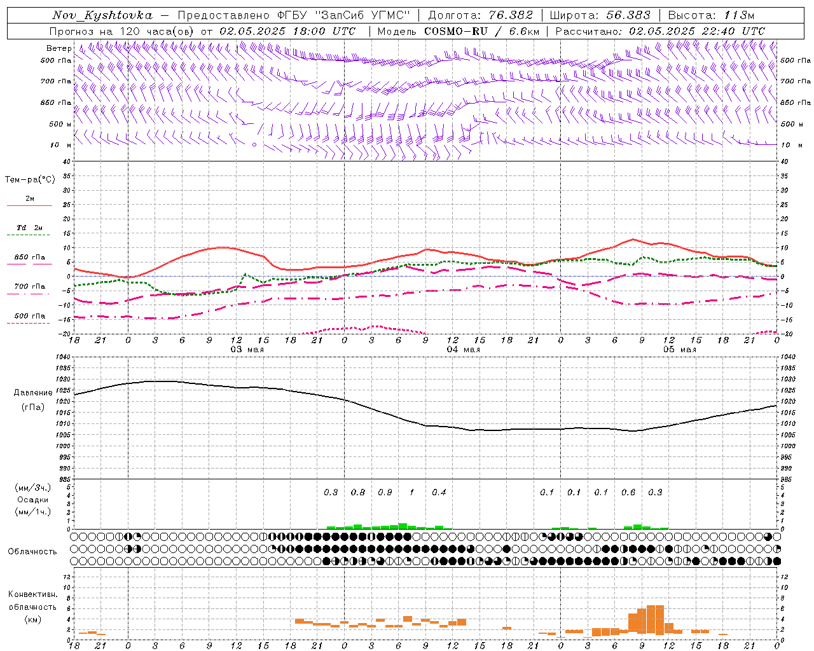The width and height of the screenshot is (814, 651).
Task: Click the date label 03 мая
Action: coord(247,350)
